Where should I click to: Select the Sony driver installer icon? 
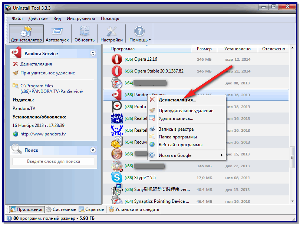[117, 189]
